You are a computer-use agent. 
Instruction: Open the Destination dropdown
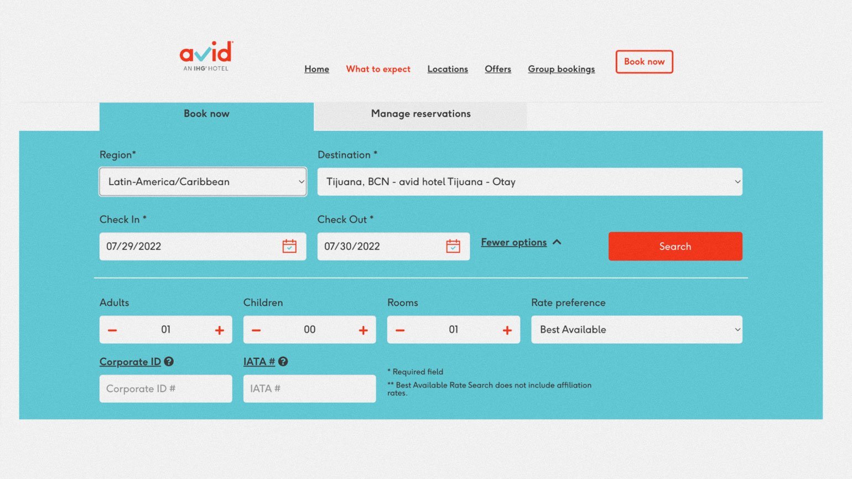530,181
